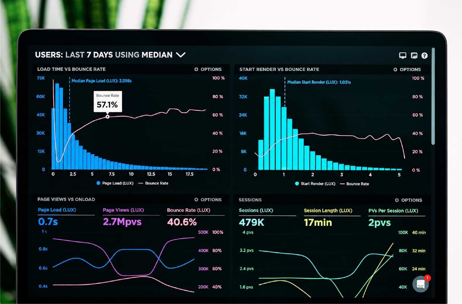This screenshot has height=304, width=462.
Task: Click the 500K axis label in Page Views chart
Action: (203, 232)
